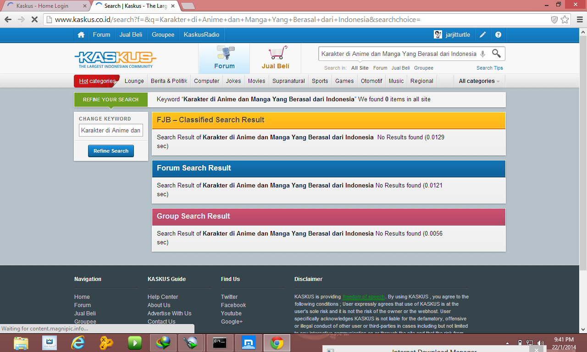Open the help question mark icon
Viewport: 587px width, 352px height.
point(498,35)
